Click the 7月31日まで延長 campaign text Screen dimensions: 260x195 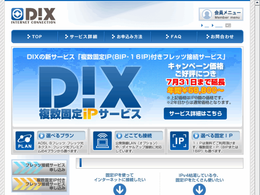[x=196, y=82]
